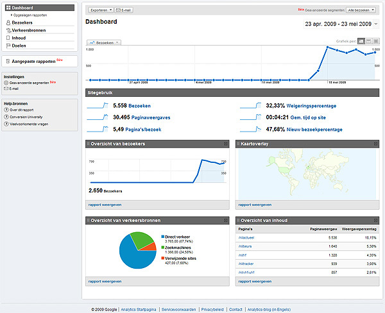Click the red Verwijzende sites legend swatch
This screenshot has width=385, height=313.
tap(162, 258)
